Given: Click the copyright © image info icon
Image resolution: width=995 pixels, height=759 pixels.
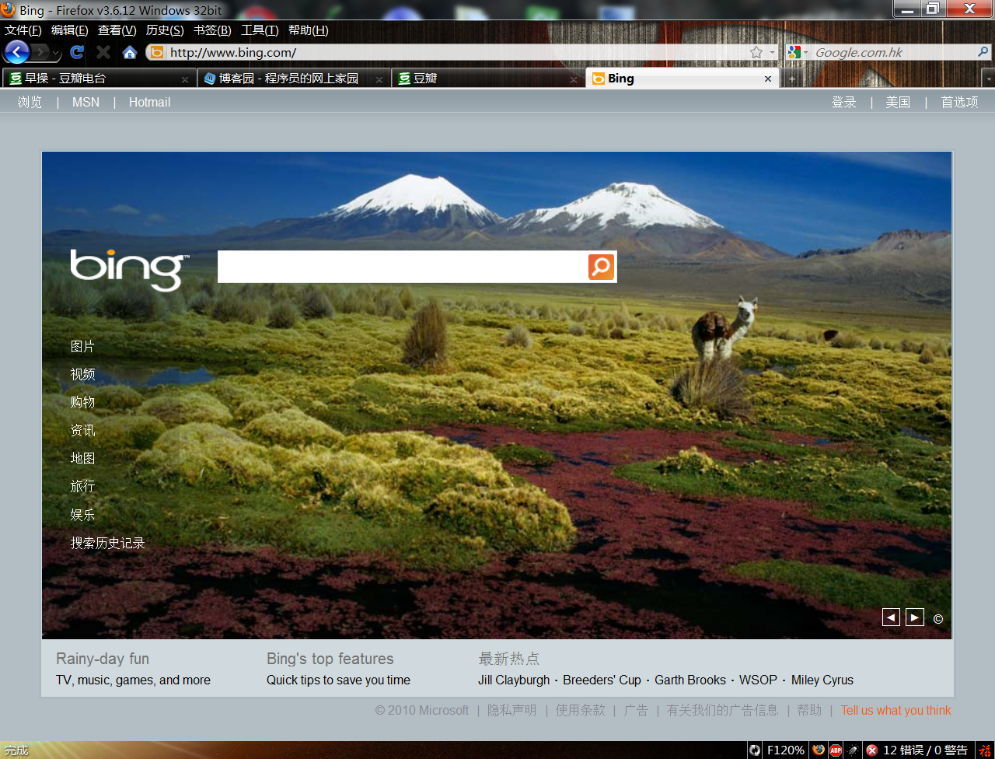Looking at the screenshot, I should 938,619.
